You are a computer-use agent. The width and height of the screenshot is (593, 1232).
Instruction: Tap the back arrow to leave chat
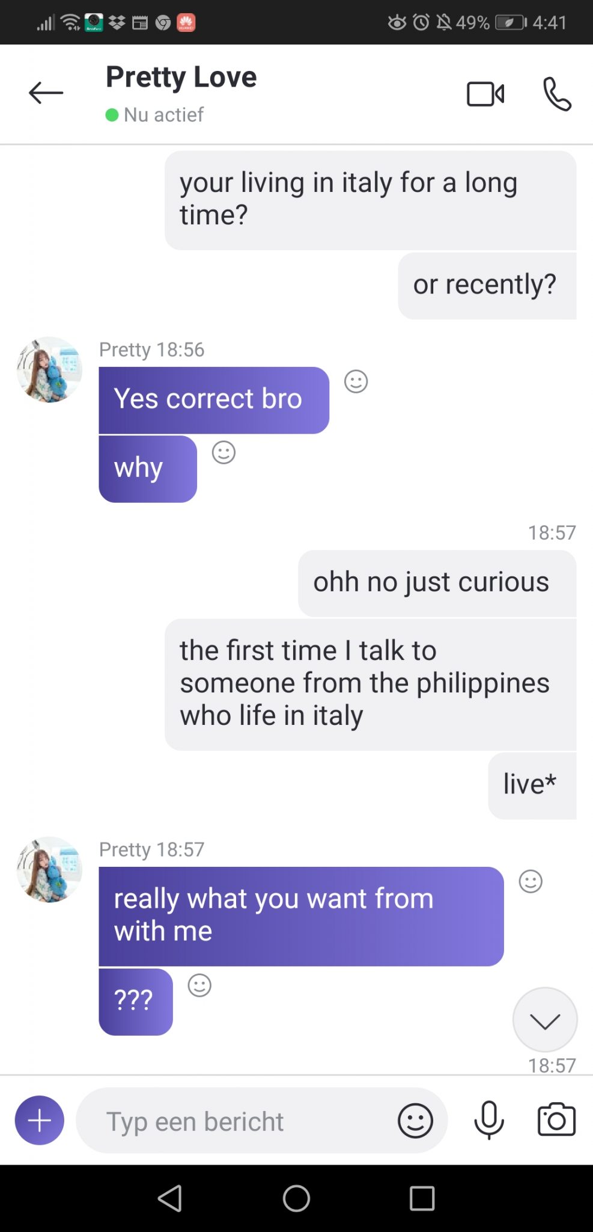(46, 93)
